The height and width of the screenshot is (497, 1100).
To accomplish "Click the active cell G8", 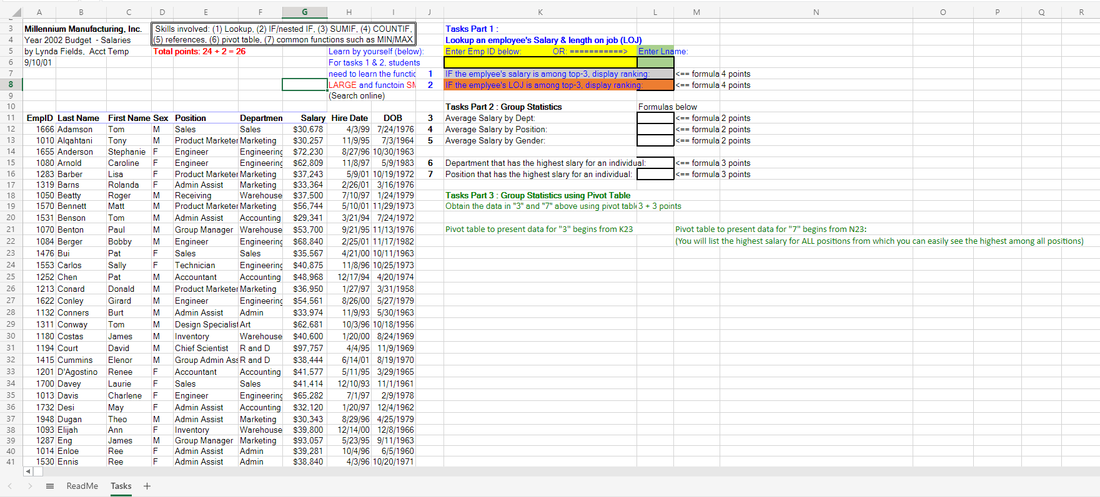I will click(305, 85).
